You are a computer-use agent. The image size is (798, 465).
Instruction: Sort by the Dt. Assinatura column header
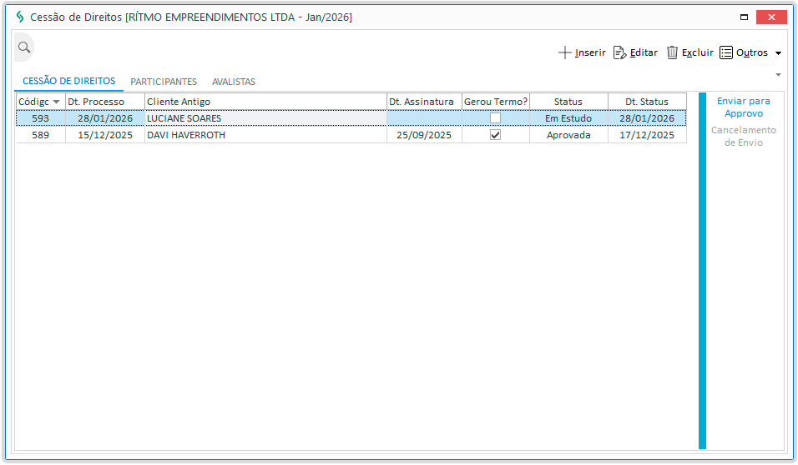424,102
